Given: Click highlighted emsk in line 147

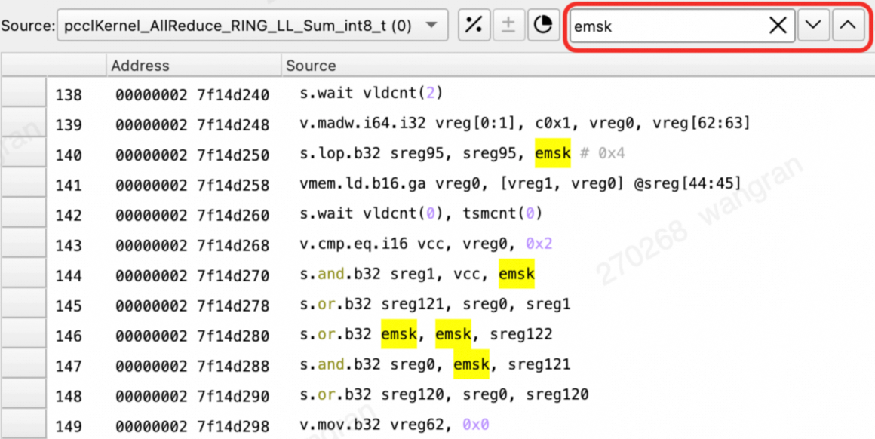Looking at the screenshot, I should click(x=471, y=364).
